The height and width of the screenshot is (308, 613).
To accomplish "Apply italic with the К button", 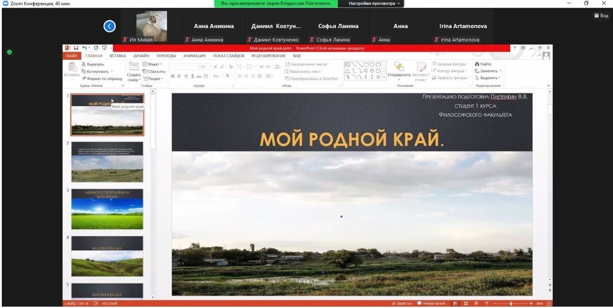I will 179,76.
